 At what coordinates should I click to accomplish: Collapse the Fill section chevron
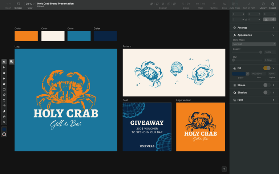(274, 68)
